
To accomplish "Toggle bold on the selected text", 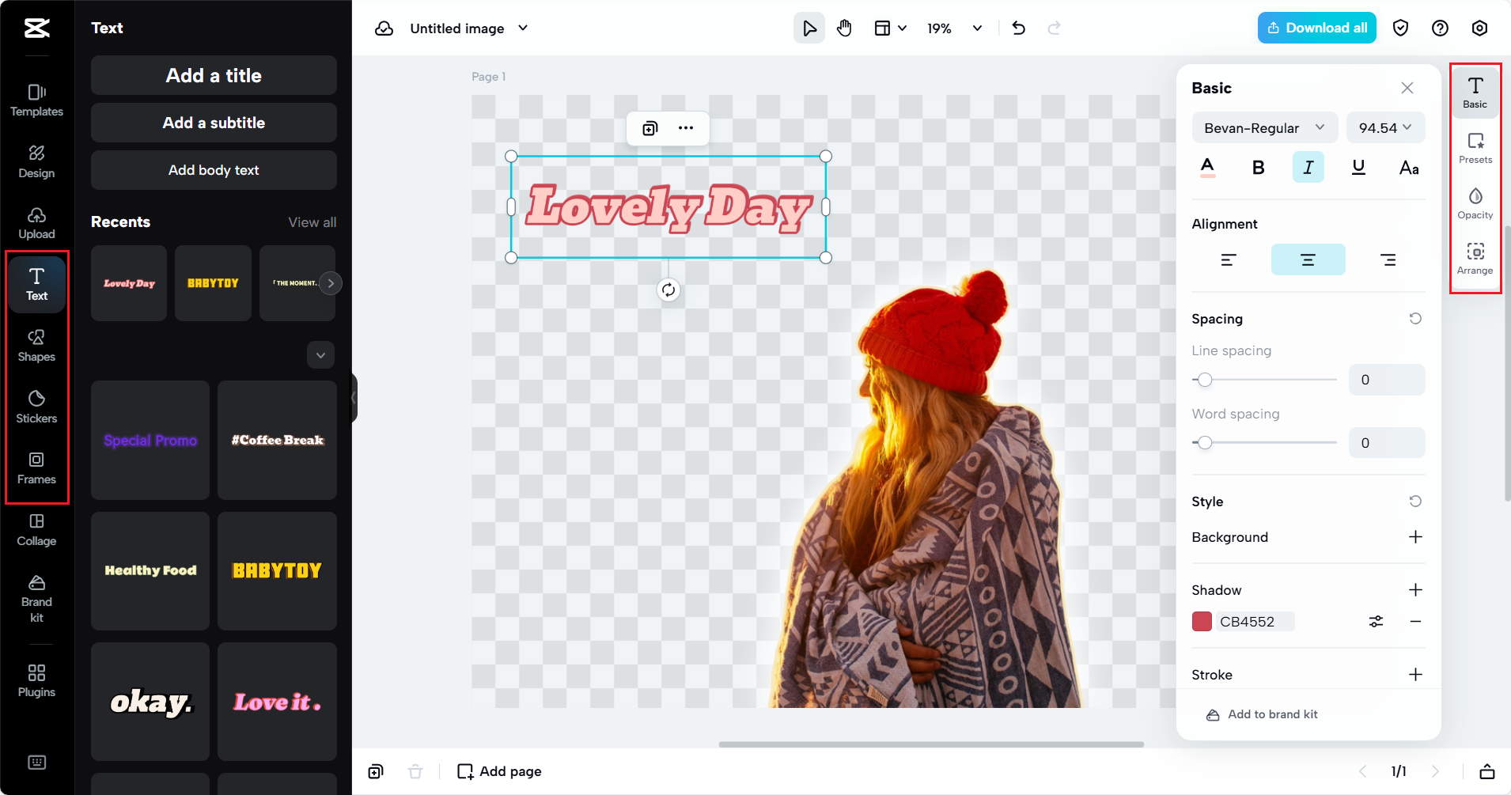I will (x=1258, y=167).
